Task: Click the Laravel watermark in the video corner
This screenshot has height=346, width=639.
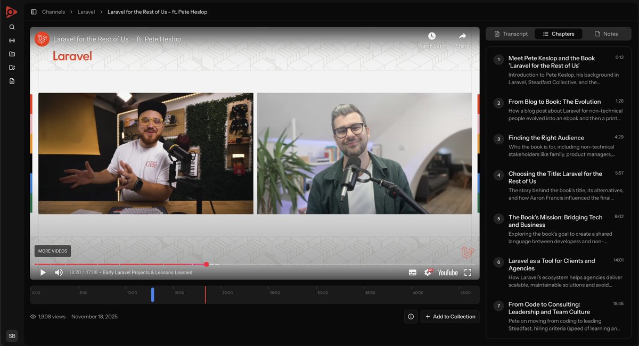Action: click(468, 252)
